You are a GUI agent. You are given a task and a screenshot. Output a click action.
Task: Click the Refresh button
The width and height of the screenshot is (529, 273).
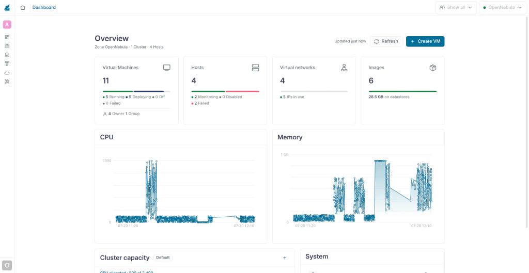pyautogui.click(x=386, y=41)
